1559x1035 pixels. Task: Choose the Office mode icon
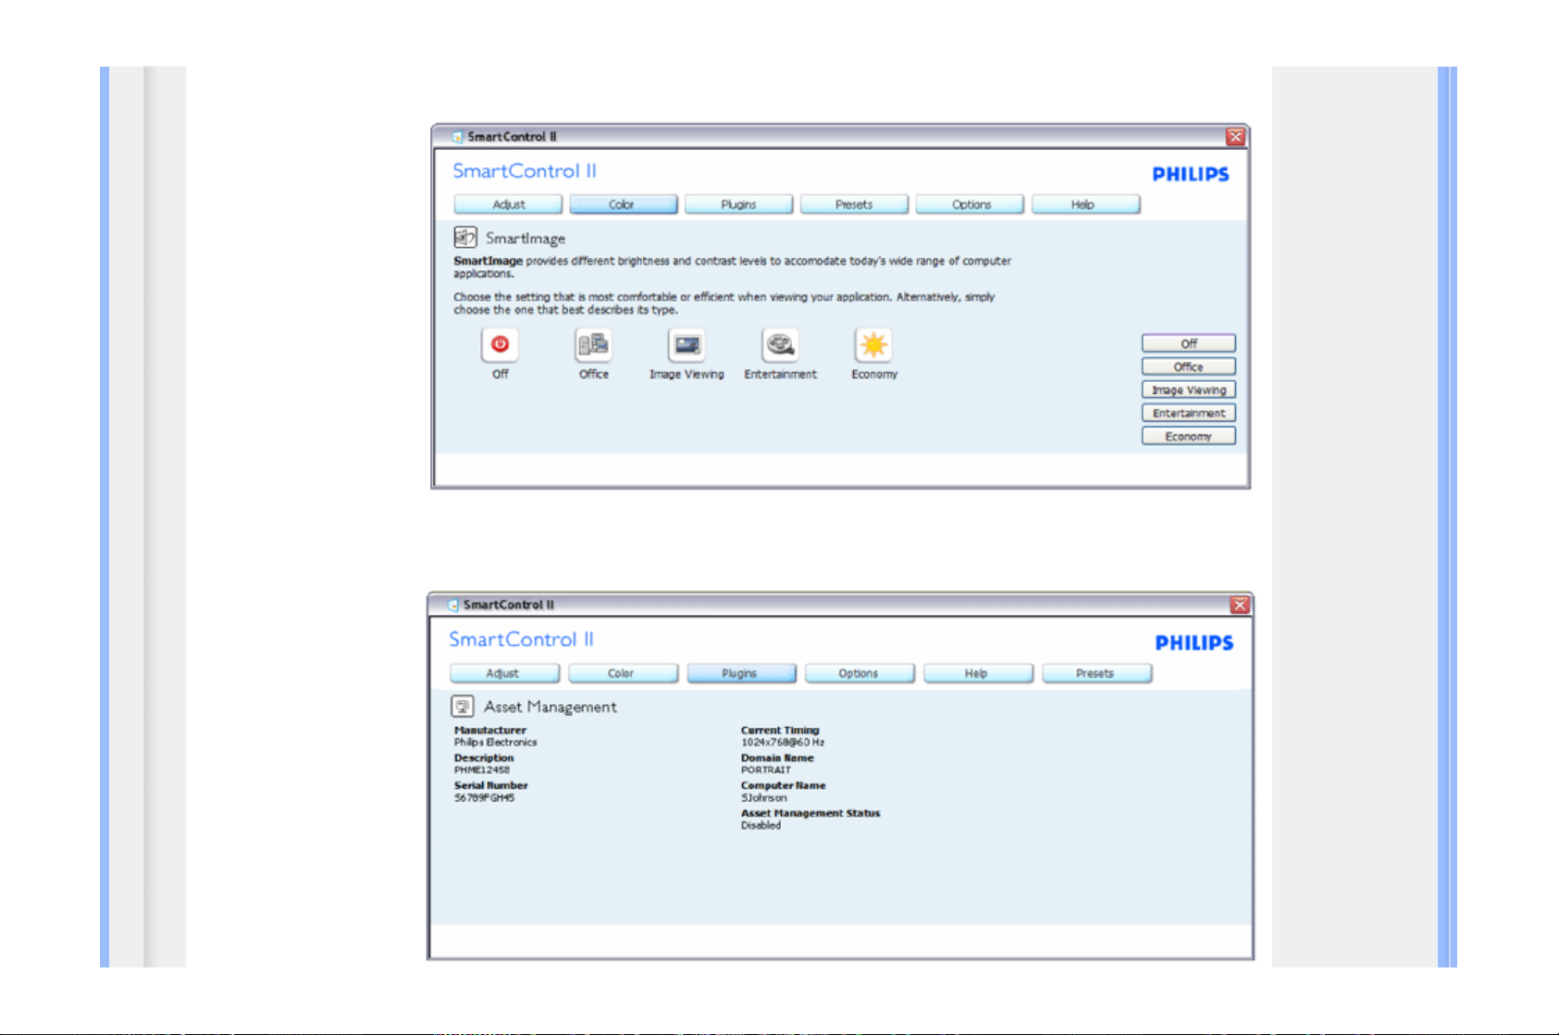point(593,345)
